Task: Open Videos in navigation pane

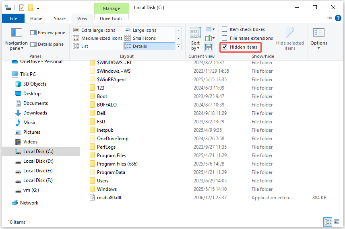Action: [x=26, y=142]
